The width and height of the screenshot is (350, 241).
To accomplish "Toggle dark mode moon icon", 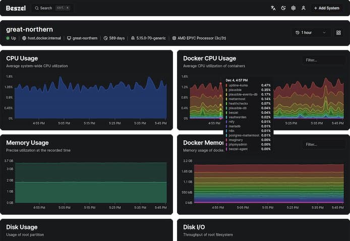I will click(283, 8).
